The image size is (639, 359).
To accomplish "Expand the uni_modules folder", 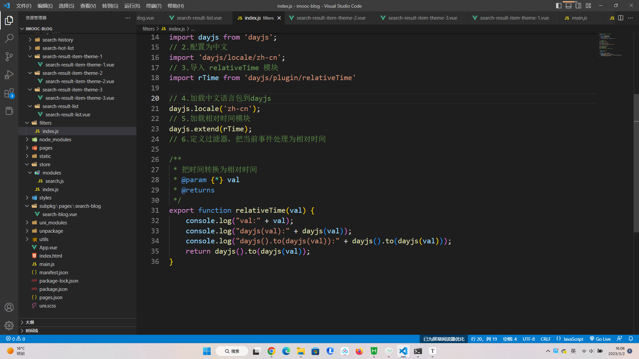I will point(27,222).
